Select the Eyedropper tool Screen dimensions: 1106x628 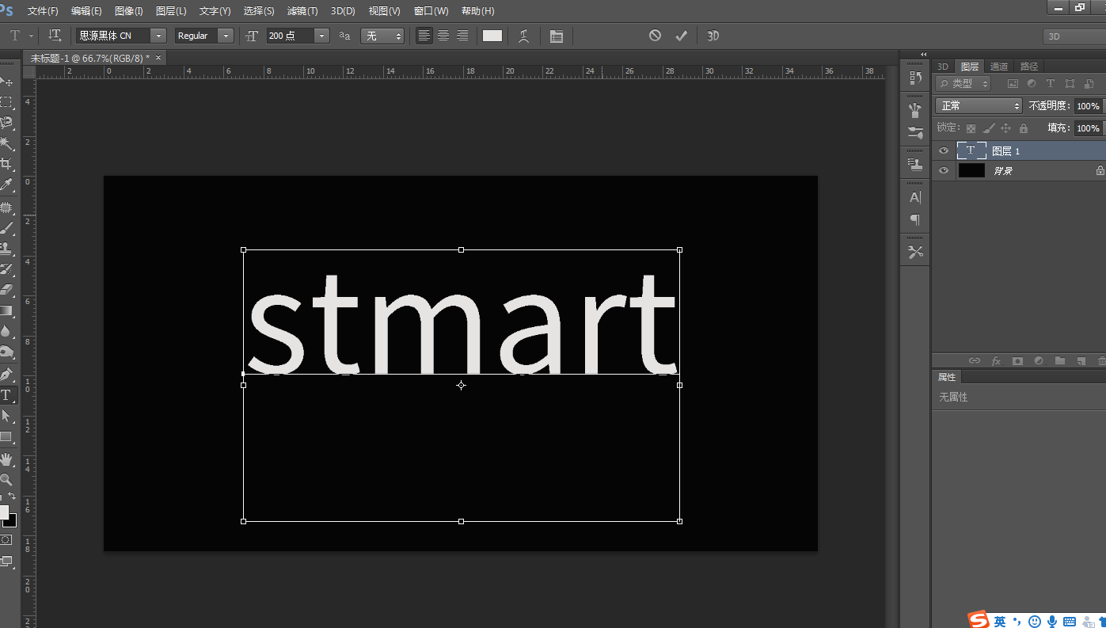(x=6, y=185)
